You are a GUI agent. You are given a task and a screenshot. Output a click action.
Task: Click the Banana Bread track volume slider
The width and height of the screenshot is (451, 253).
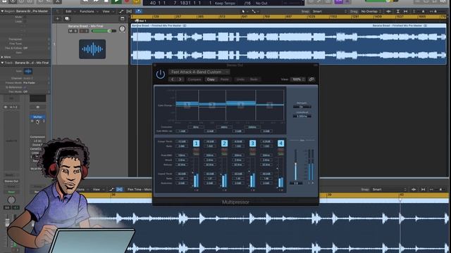click(104, 31)
